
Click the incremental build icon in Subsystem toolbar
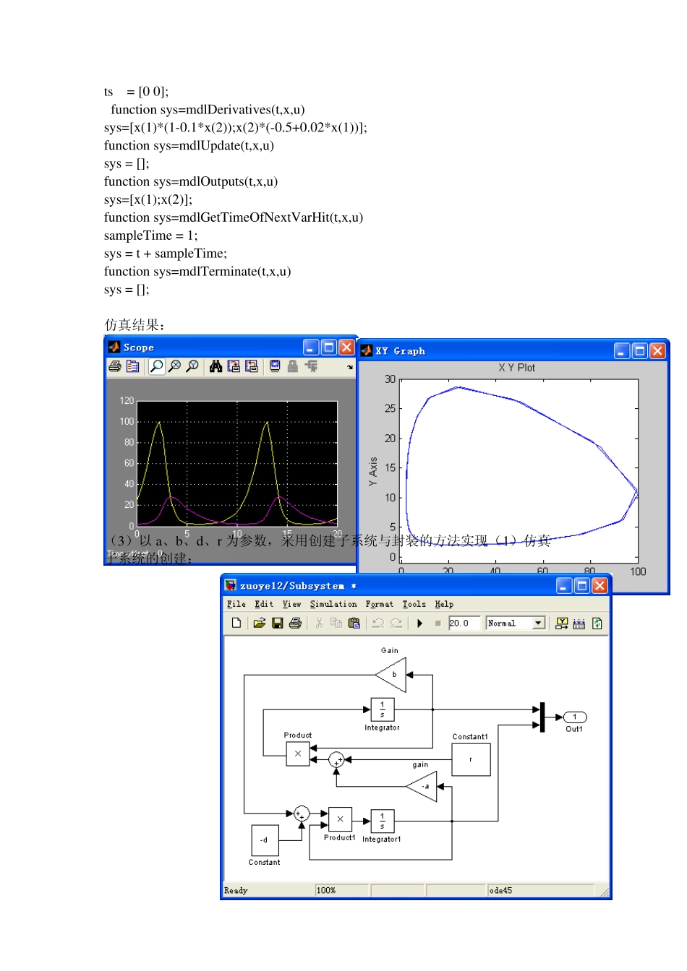pyautogui.click(x=562, y=623)
